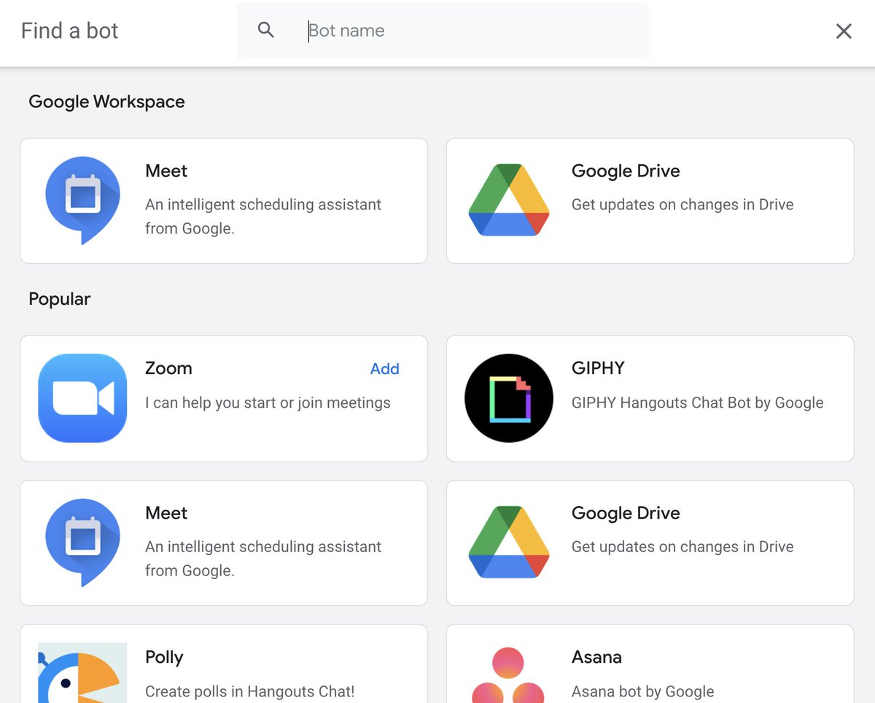
Task: Click the Asana three-dot logo
Action: 508,675
